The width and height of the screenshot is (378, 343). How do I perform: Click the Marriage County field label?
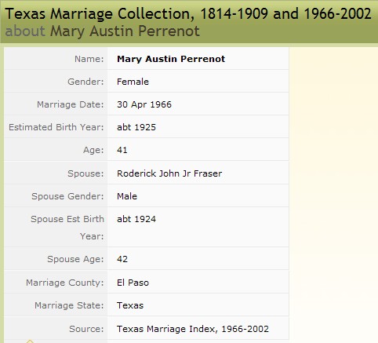[65, 283]
